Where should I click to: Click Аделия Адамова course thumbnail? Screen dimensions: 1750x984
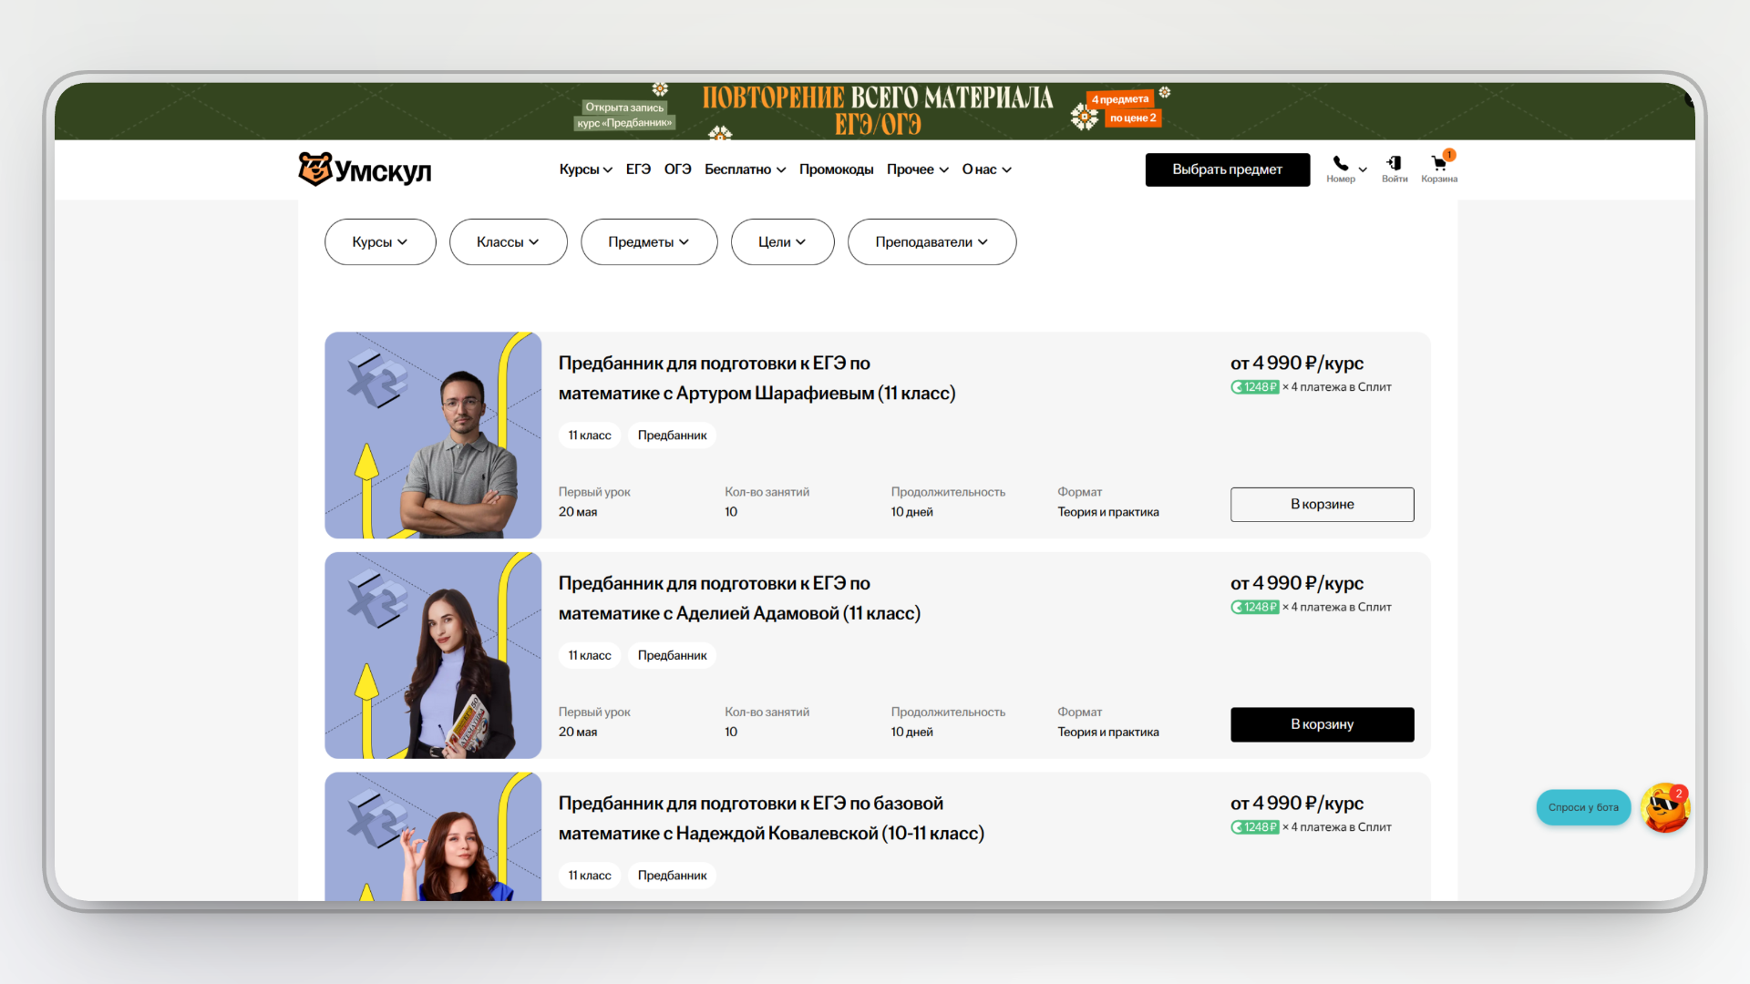pos(433,656)
